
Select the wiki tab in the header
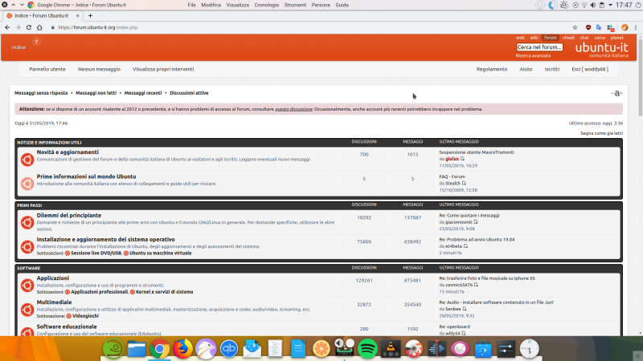(534, 38)
